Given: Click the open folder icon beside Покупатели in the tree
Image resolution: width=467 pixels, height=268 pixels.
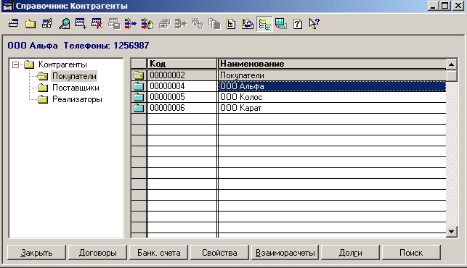Looking at the screenshot, I should 43,76.
